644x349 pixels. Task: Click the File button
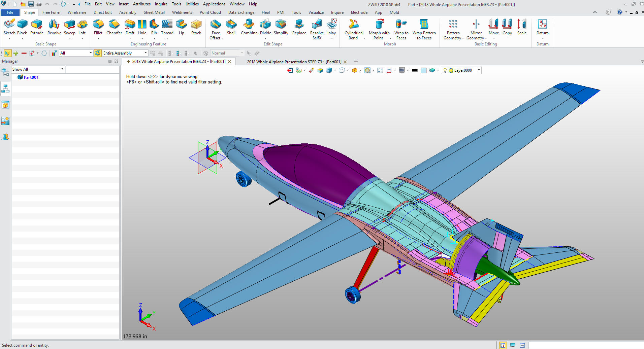10,12
